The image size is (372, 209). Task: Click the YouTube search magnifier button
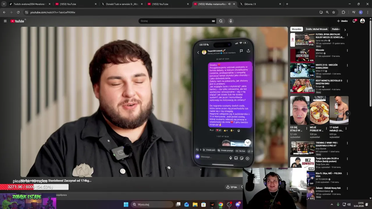click(x=221, y=21)
